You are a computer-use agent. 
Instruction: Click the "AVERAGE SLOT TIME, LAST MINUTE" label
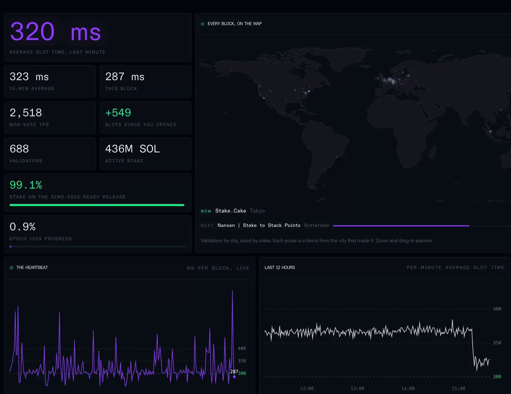coord(57,52)
